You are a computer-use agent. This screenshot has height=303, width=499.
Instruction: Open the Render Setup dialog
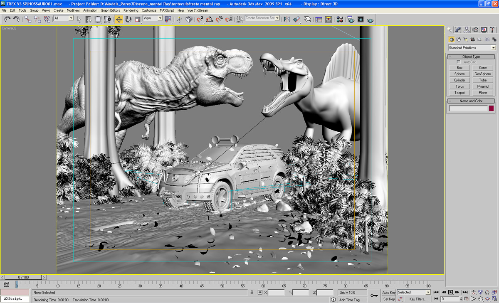(x=351, y=19)
